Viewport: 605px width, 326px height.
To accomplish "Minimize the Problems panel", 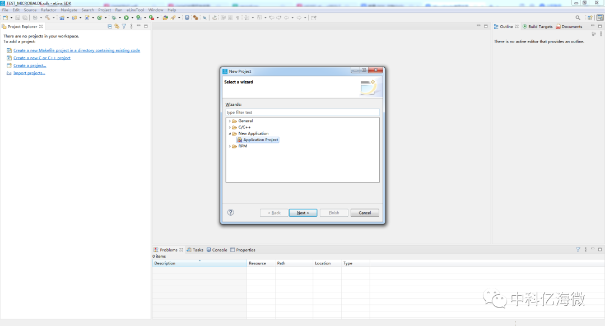I will (x=593, y=249).
